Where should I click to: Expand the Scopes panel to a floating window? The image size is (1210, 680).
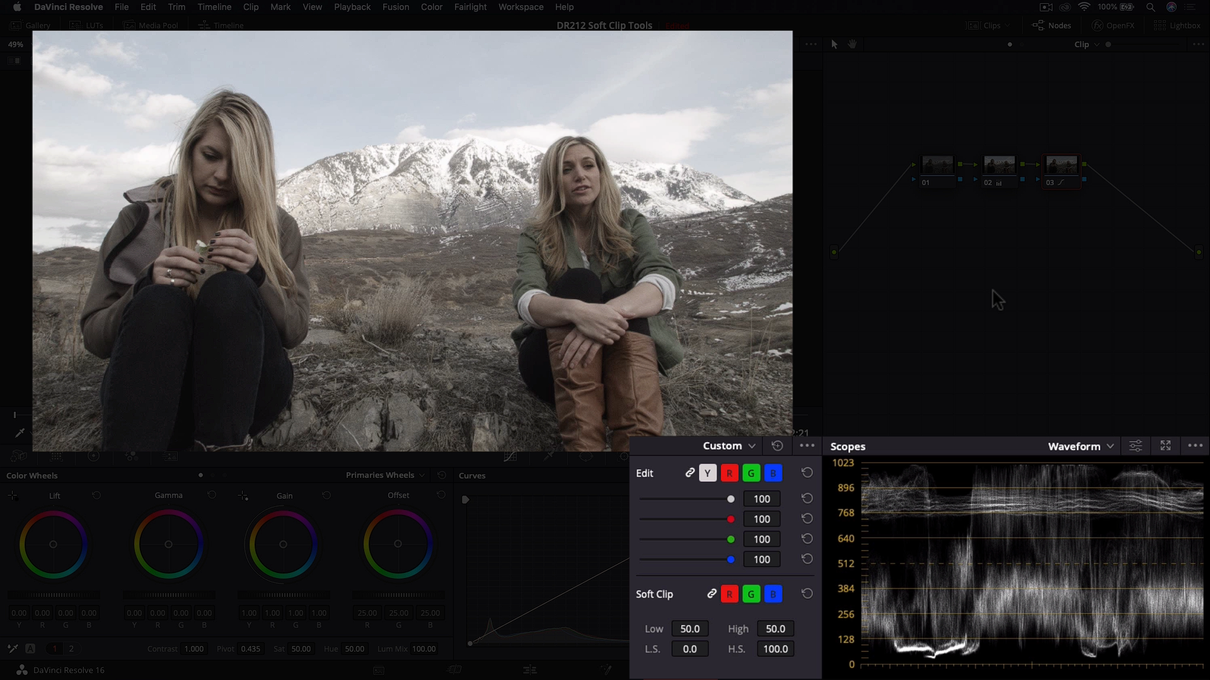click(x=1165, y=446)
